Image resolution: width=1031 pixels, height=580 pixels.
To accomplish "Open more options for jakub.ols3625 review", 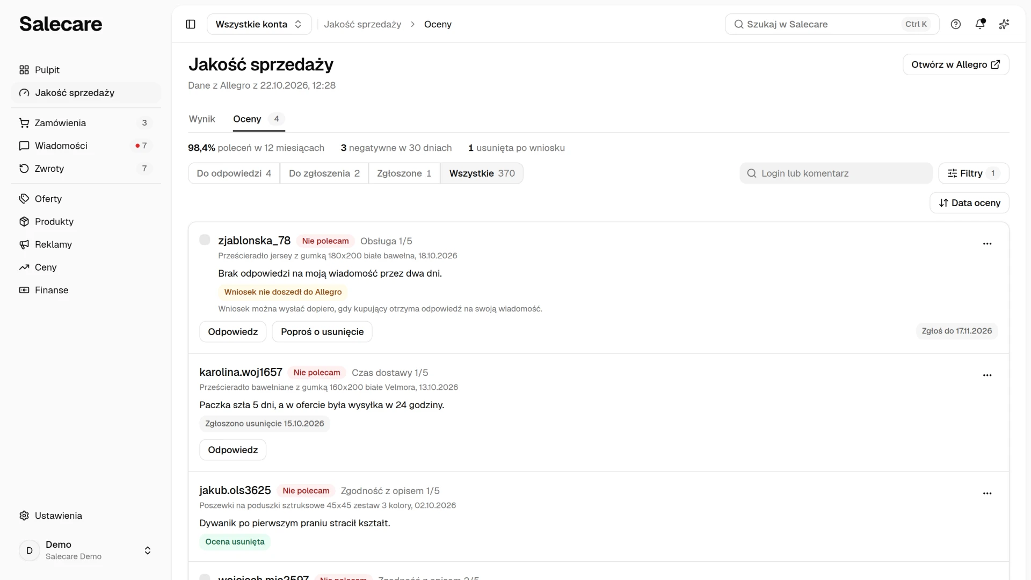I will point(987,494).
